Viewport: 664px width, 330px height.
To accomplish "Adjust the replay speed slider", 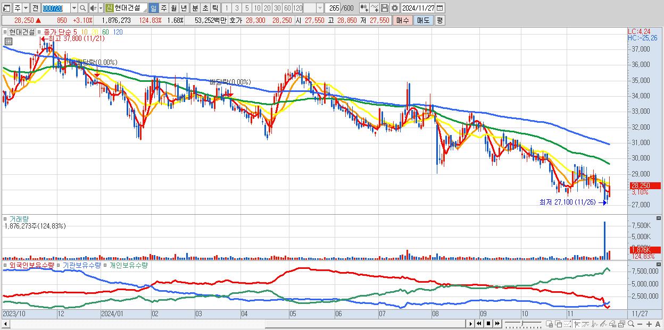I will coord(523,323).
